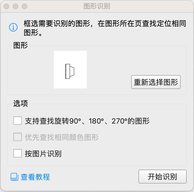Click the shape preview thumbnail
Screen dimensions: 194x192
pos(70,70)
